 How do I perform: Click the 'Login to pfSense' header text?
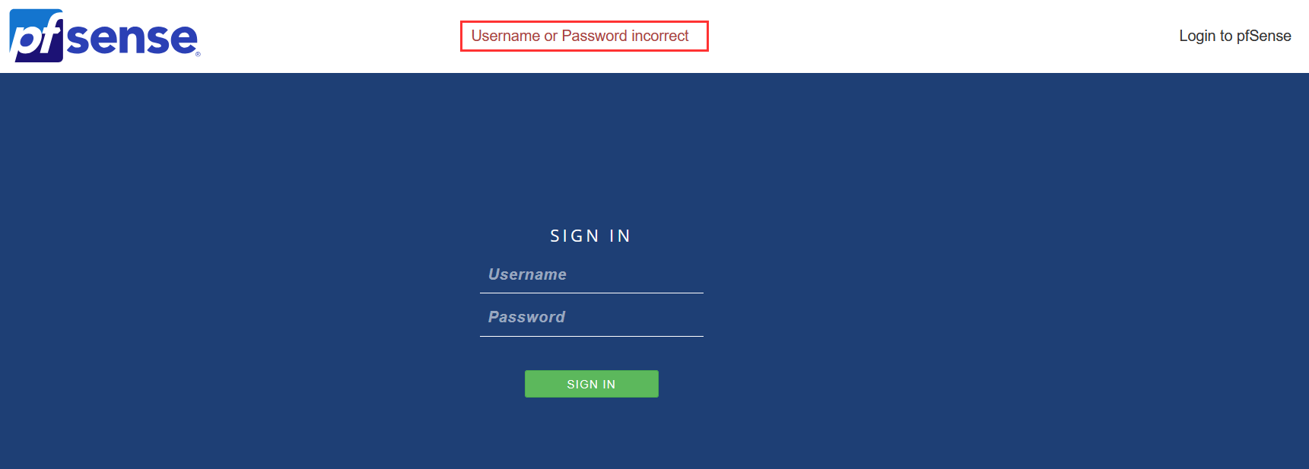coord(1234,36)
